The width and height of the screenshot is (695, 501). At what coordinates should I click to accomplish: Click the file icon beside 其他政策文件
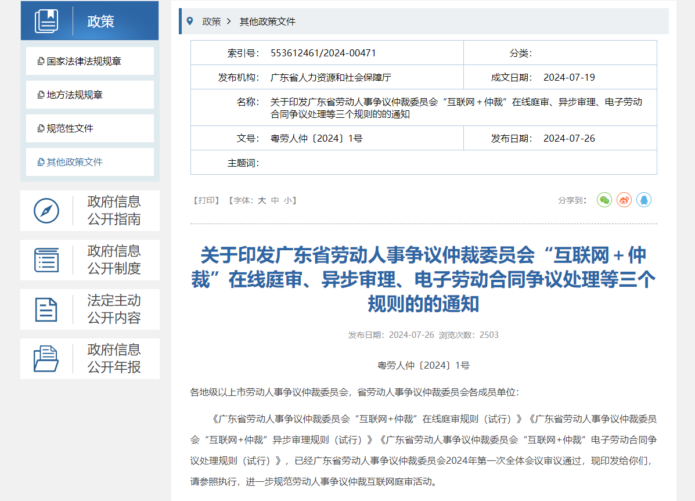41,163
